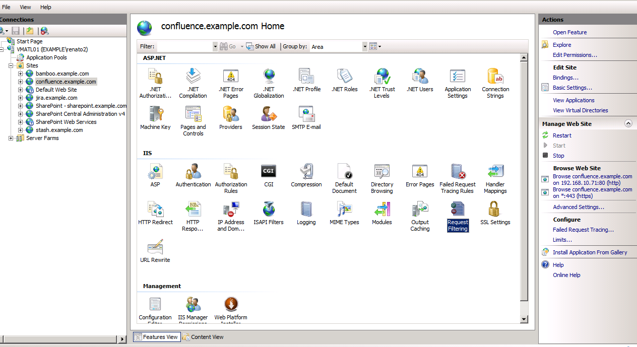Click Install Application From Gallery
Image resolution: width=637 pixels, height=347 pixels.
click(x=590, y=252)
